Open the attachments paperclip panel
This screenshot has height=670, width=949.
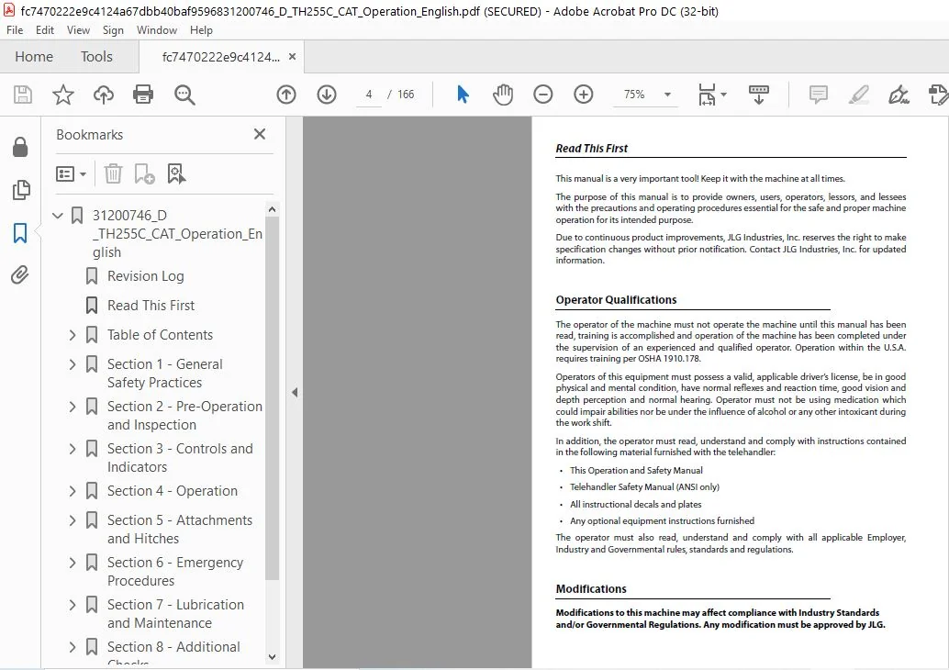click(x=20, y=274)
